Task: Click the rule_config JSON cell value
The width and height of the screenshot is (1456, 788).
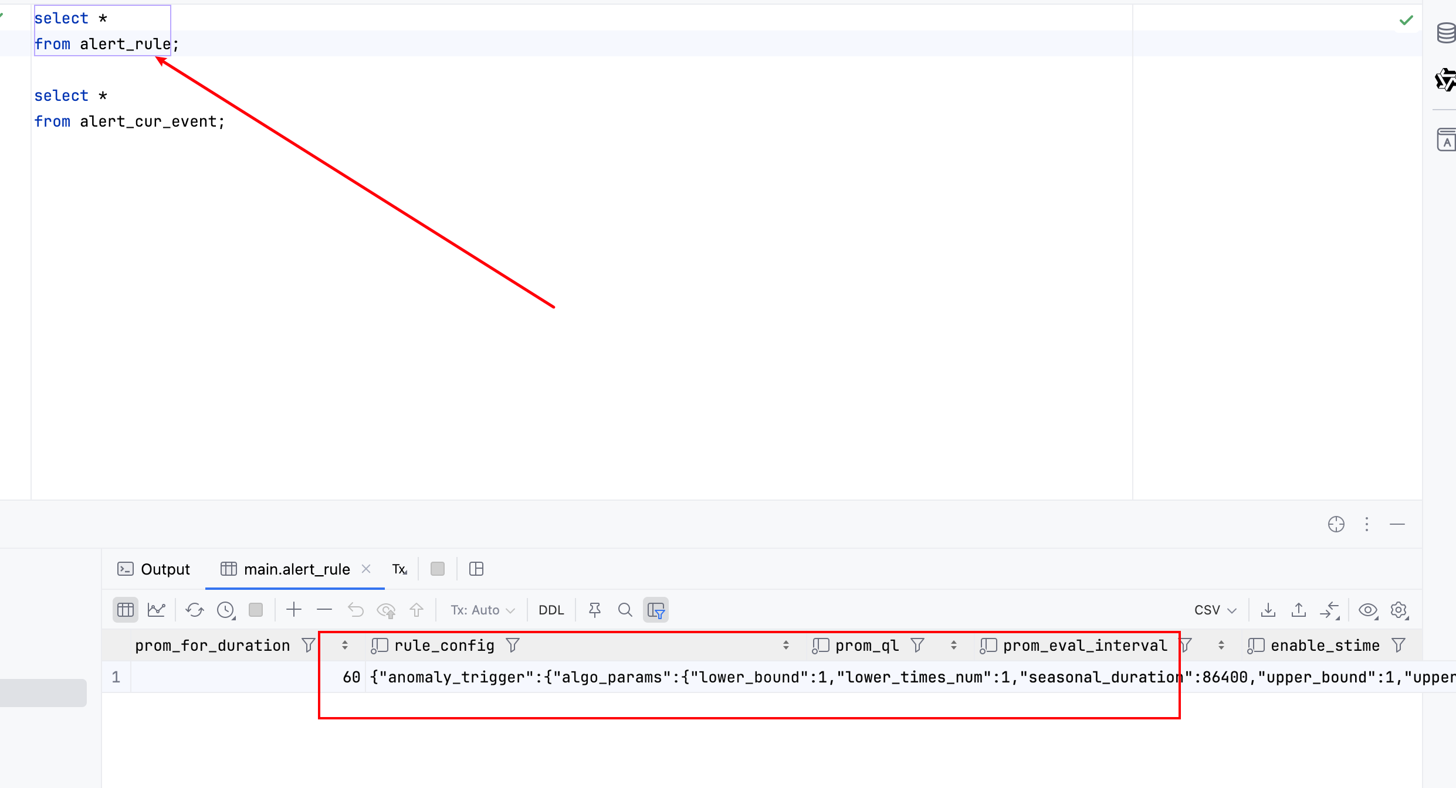Action: (x=587, y=677)
